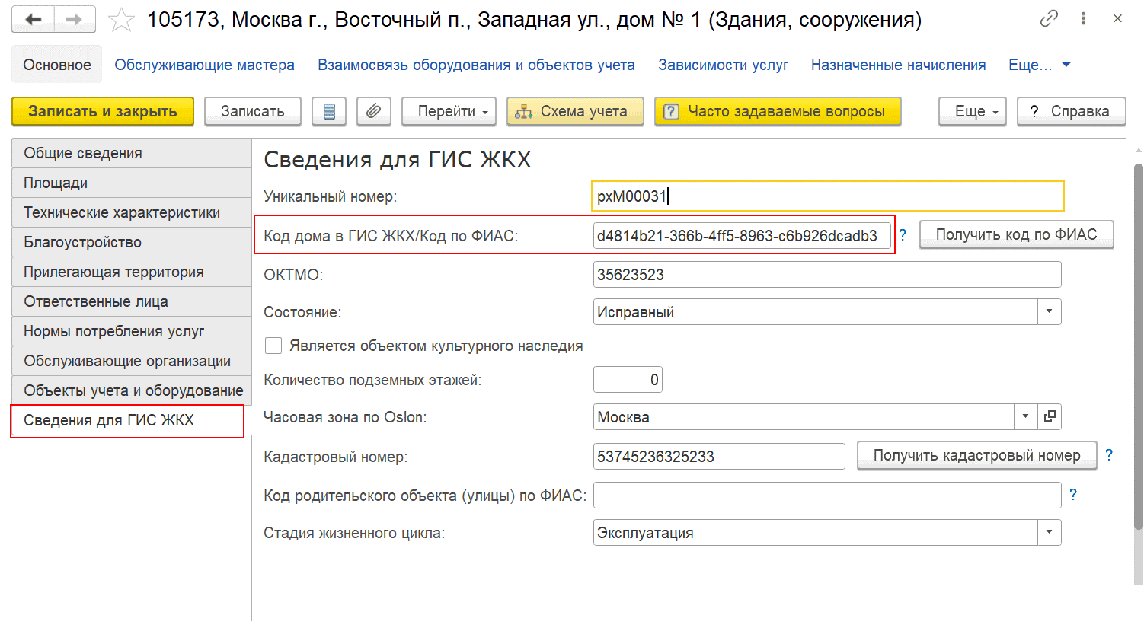Open Взаимосвязь оборудования и объектов учета
Image resolution: width=1144 pixels, height=631 pixels.
pyautogui.click(x=476, y=65)
